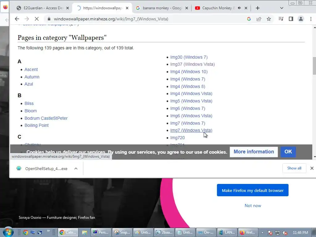Open the media control playlist icon
The width and height of the screenshot is (316, 237).
[x=281, y=19]
